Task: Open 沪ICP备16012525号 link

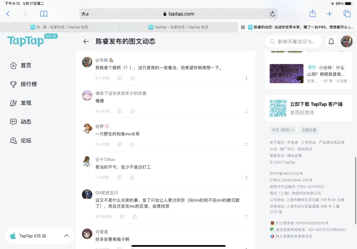Action: [x=286, y=173]
